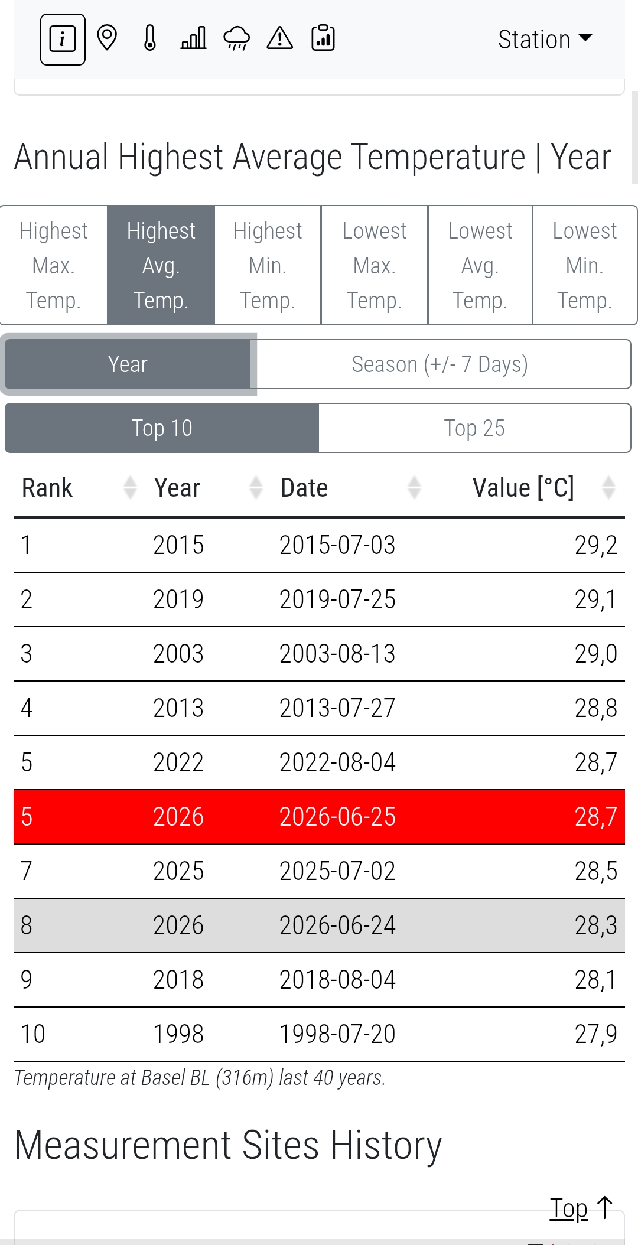Open the info icon section
This screenshot has height=1245, width=638.
coord(63,39)
